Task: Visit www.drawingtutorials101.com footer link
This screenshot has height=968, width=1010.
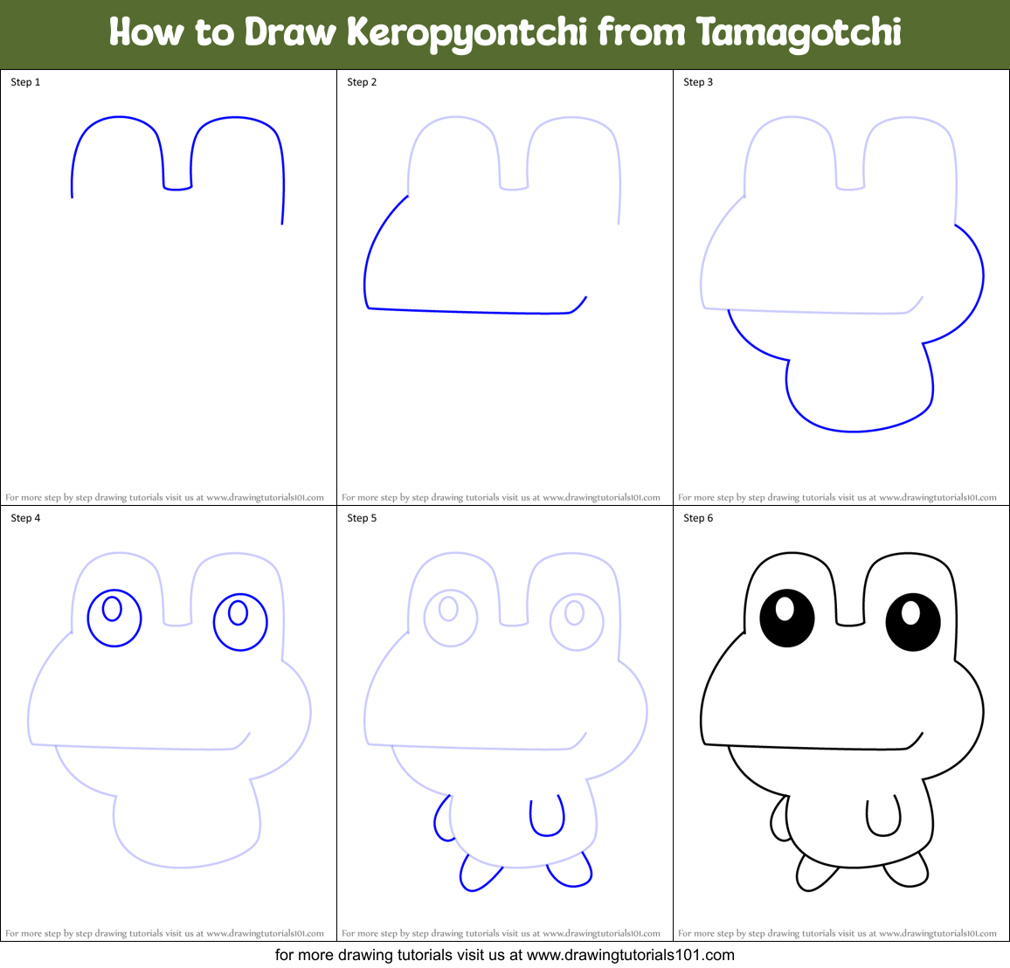Action: (505, 955)
